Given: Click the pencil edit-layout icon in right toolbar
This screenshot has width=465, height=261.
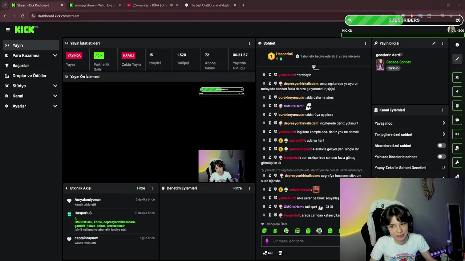Looking at the screenshot, I should [x=457, y=59].
